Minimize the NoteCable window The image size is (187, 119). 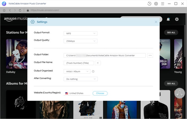click(x=169, y=4)
